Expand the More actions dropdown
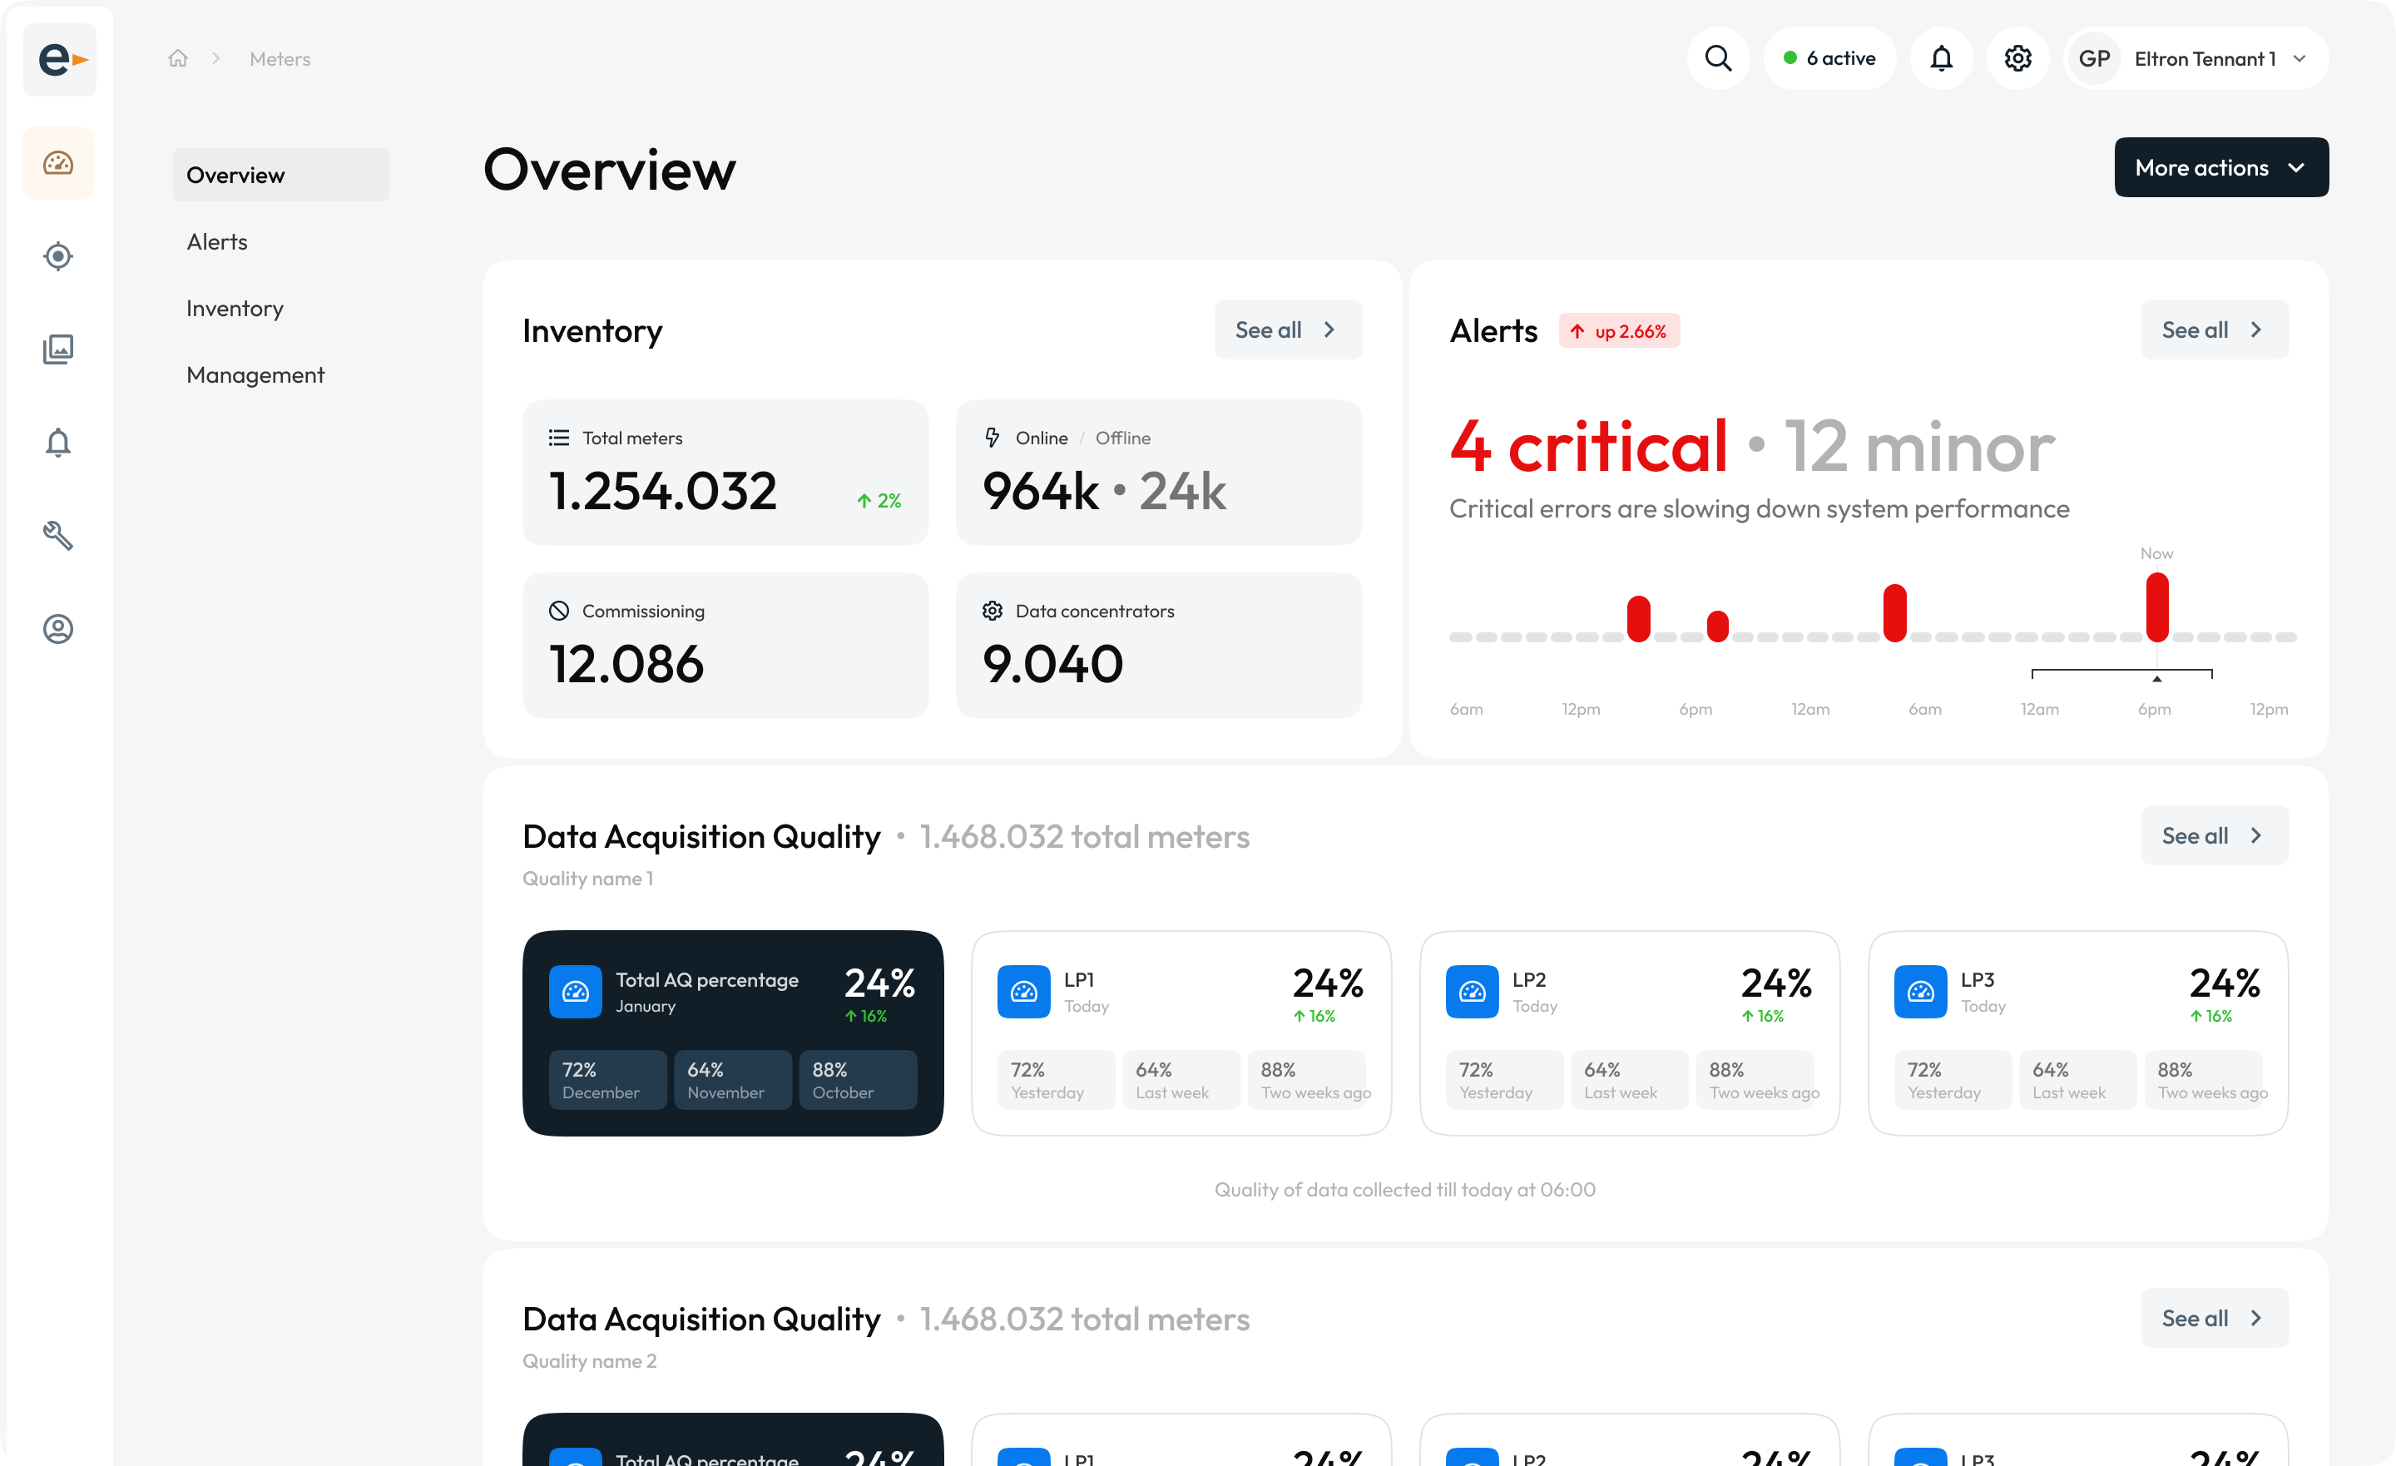The image size is (2396, 1466). (2220, 167)
